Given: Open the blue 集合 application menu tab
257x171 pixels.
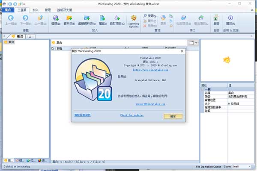Looking at the screenshot, I should (8, 10).
